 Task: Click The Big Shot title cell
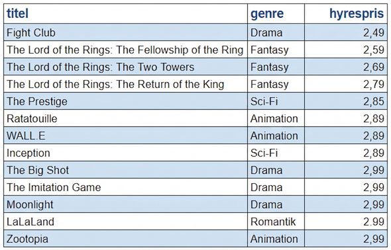click(125, 170)
